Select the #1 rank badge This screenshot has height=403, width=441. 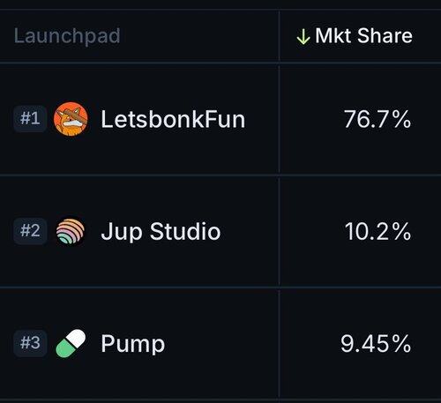pos(30,119)
